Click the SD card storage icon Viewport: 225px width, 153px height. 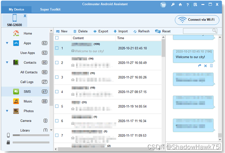click(x=8, y=142)
